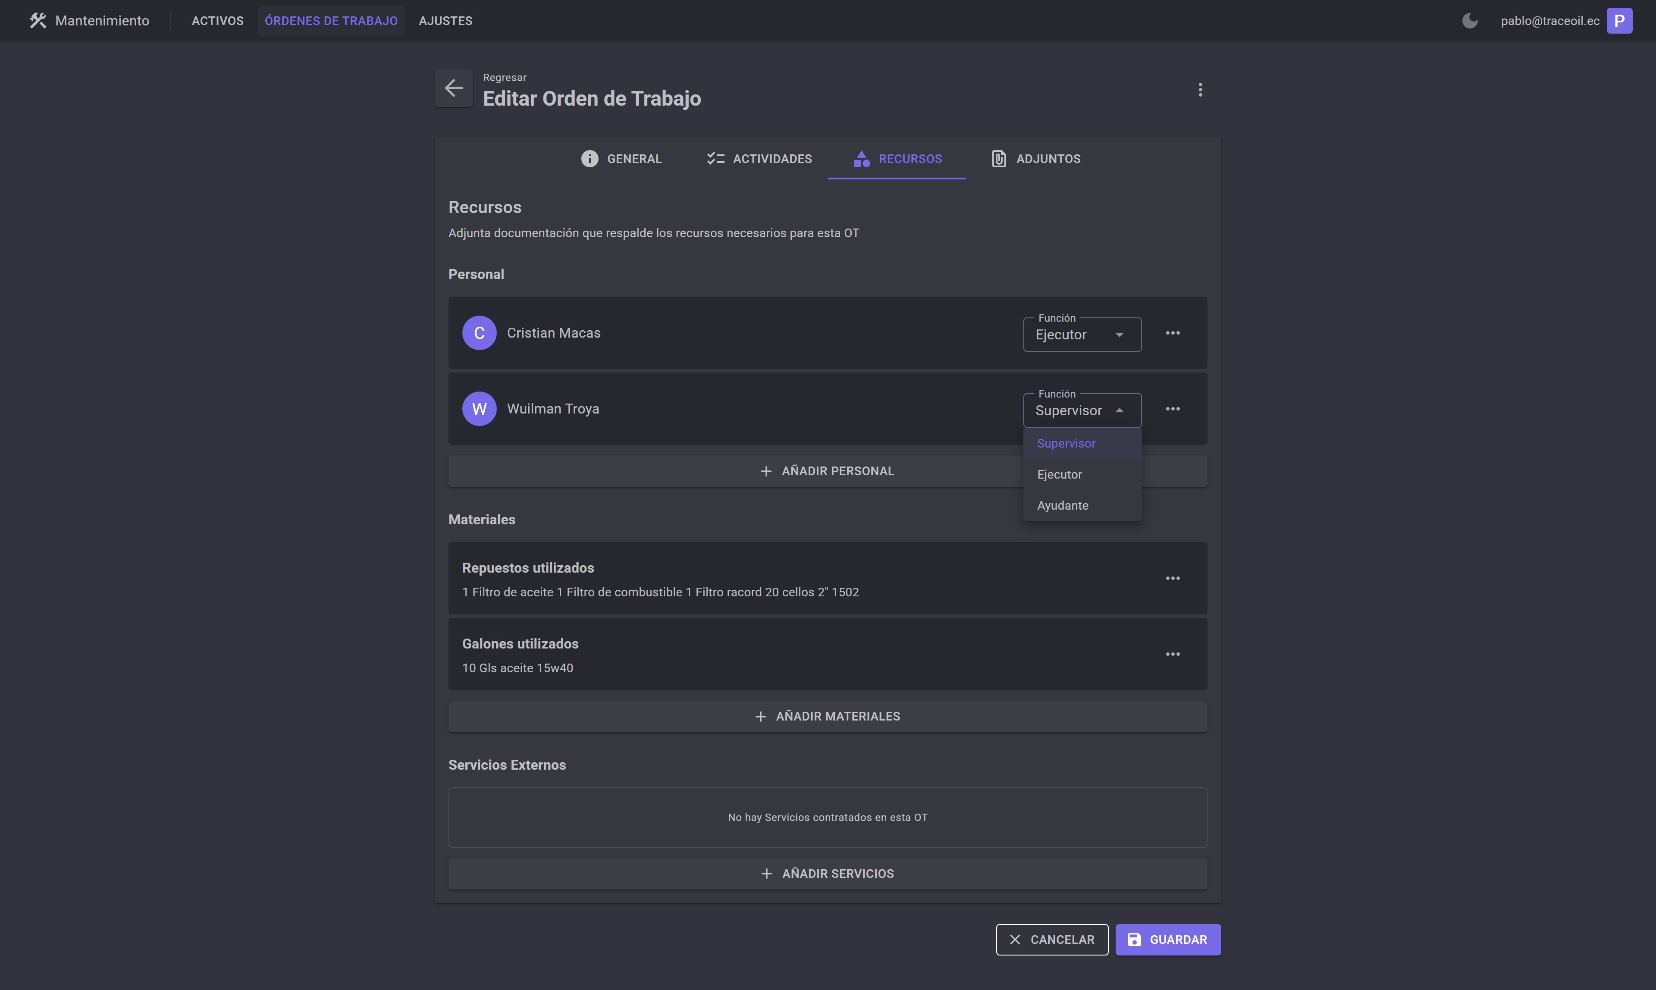Click the Guardar save button
Viewport: 1656px width, 990px height.
pos(1167,939)
